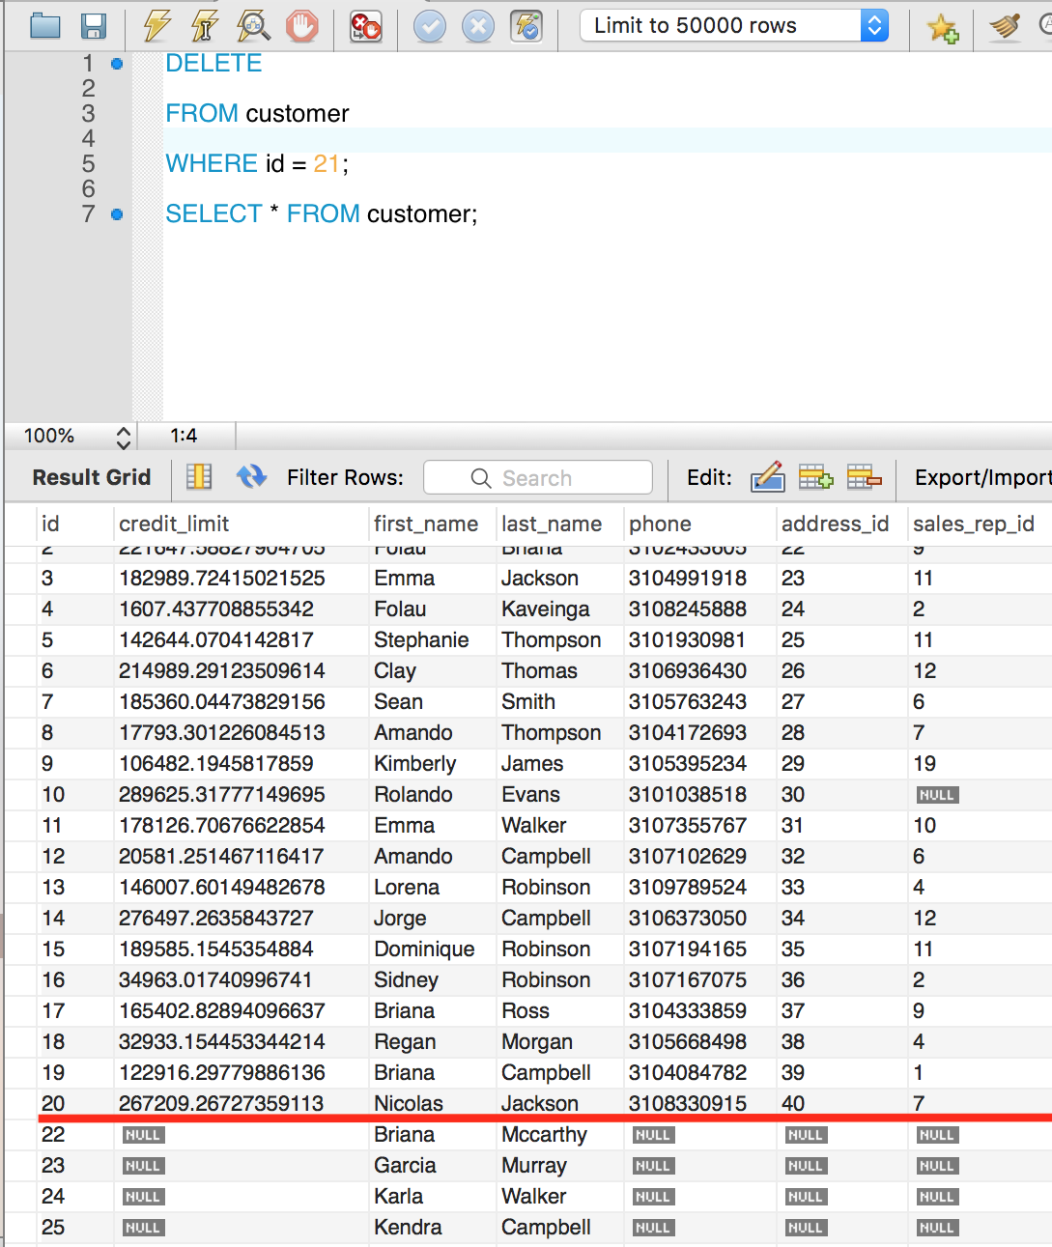Add snippet with the star icon
The height and width of the screenshot is (1247, 1052).
tap(943, 27)
